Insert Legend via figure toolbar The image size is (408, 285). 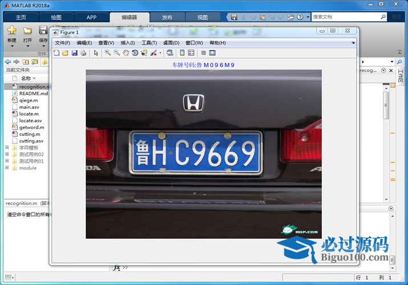click(x=191, y=53)
